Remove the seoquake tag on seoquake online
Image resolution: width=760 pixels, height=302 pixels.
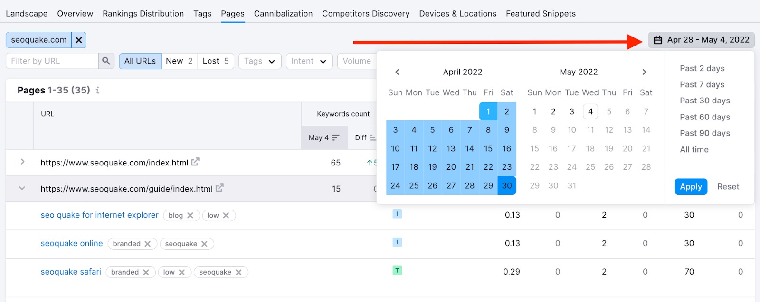tap(204, 244)
